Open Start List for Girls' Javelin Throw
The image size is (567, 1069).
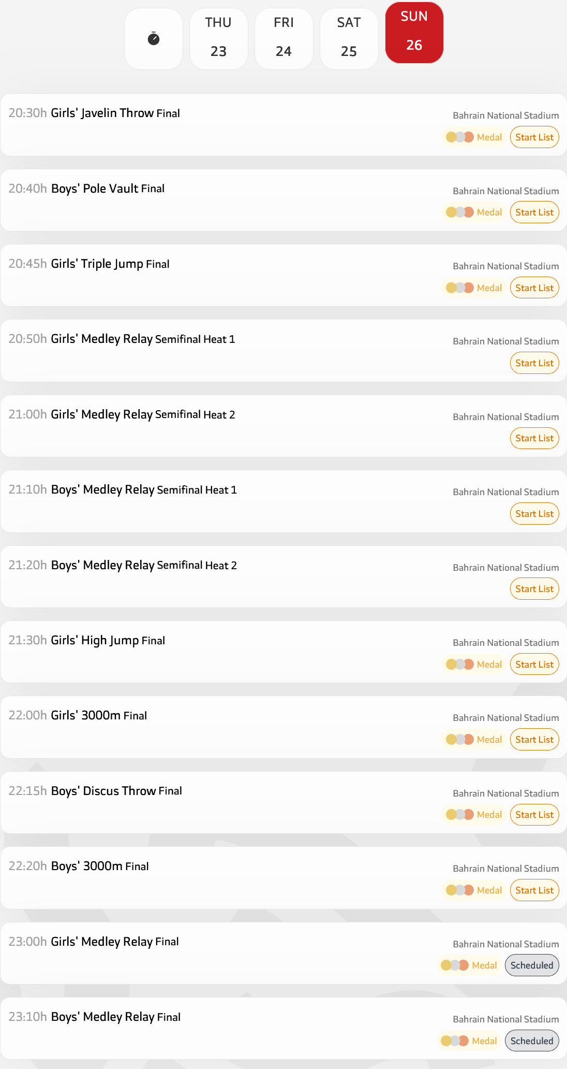[x=534, y=137]
